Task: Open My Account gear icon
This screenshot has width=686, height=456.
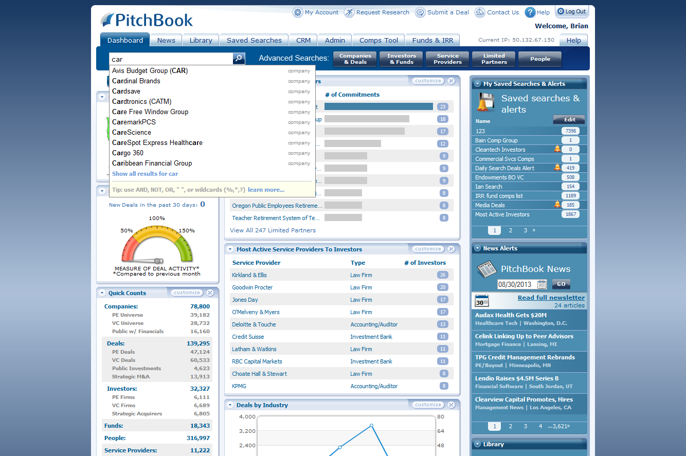Action: point(297,12)
